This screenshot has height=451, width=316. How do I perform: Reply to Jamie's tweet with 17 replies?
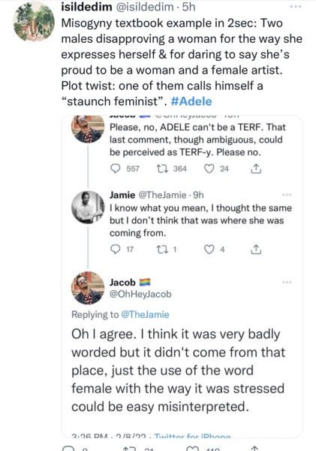[116, 250]
